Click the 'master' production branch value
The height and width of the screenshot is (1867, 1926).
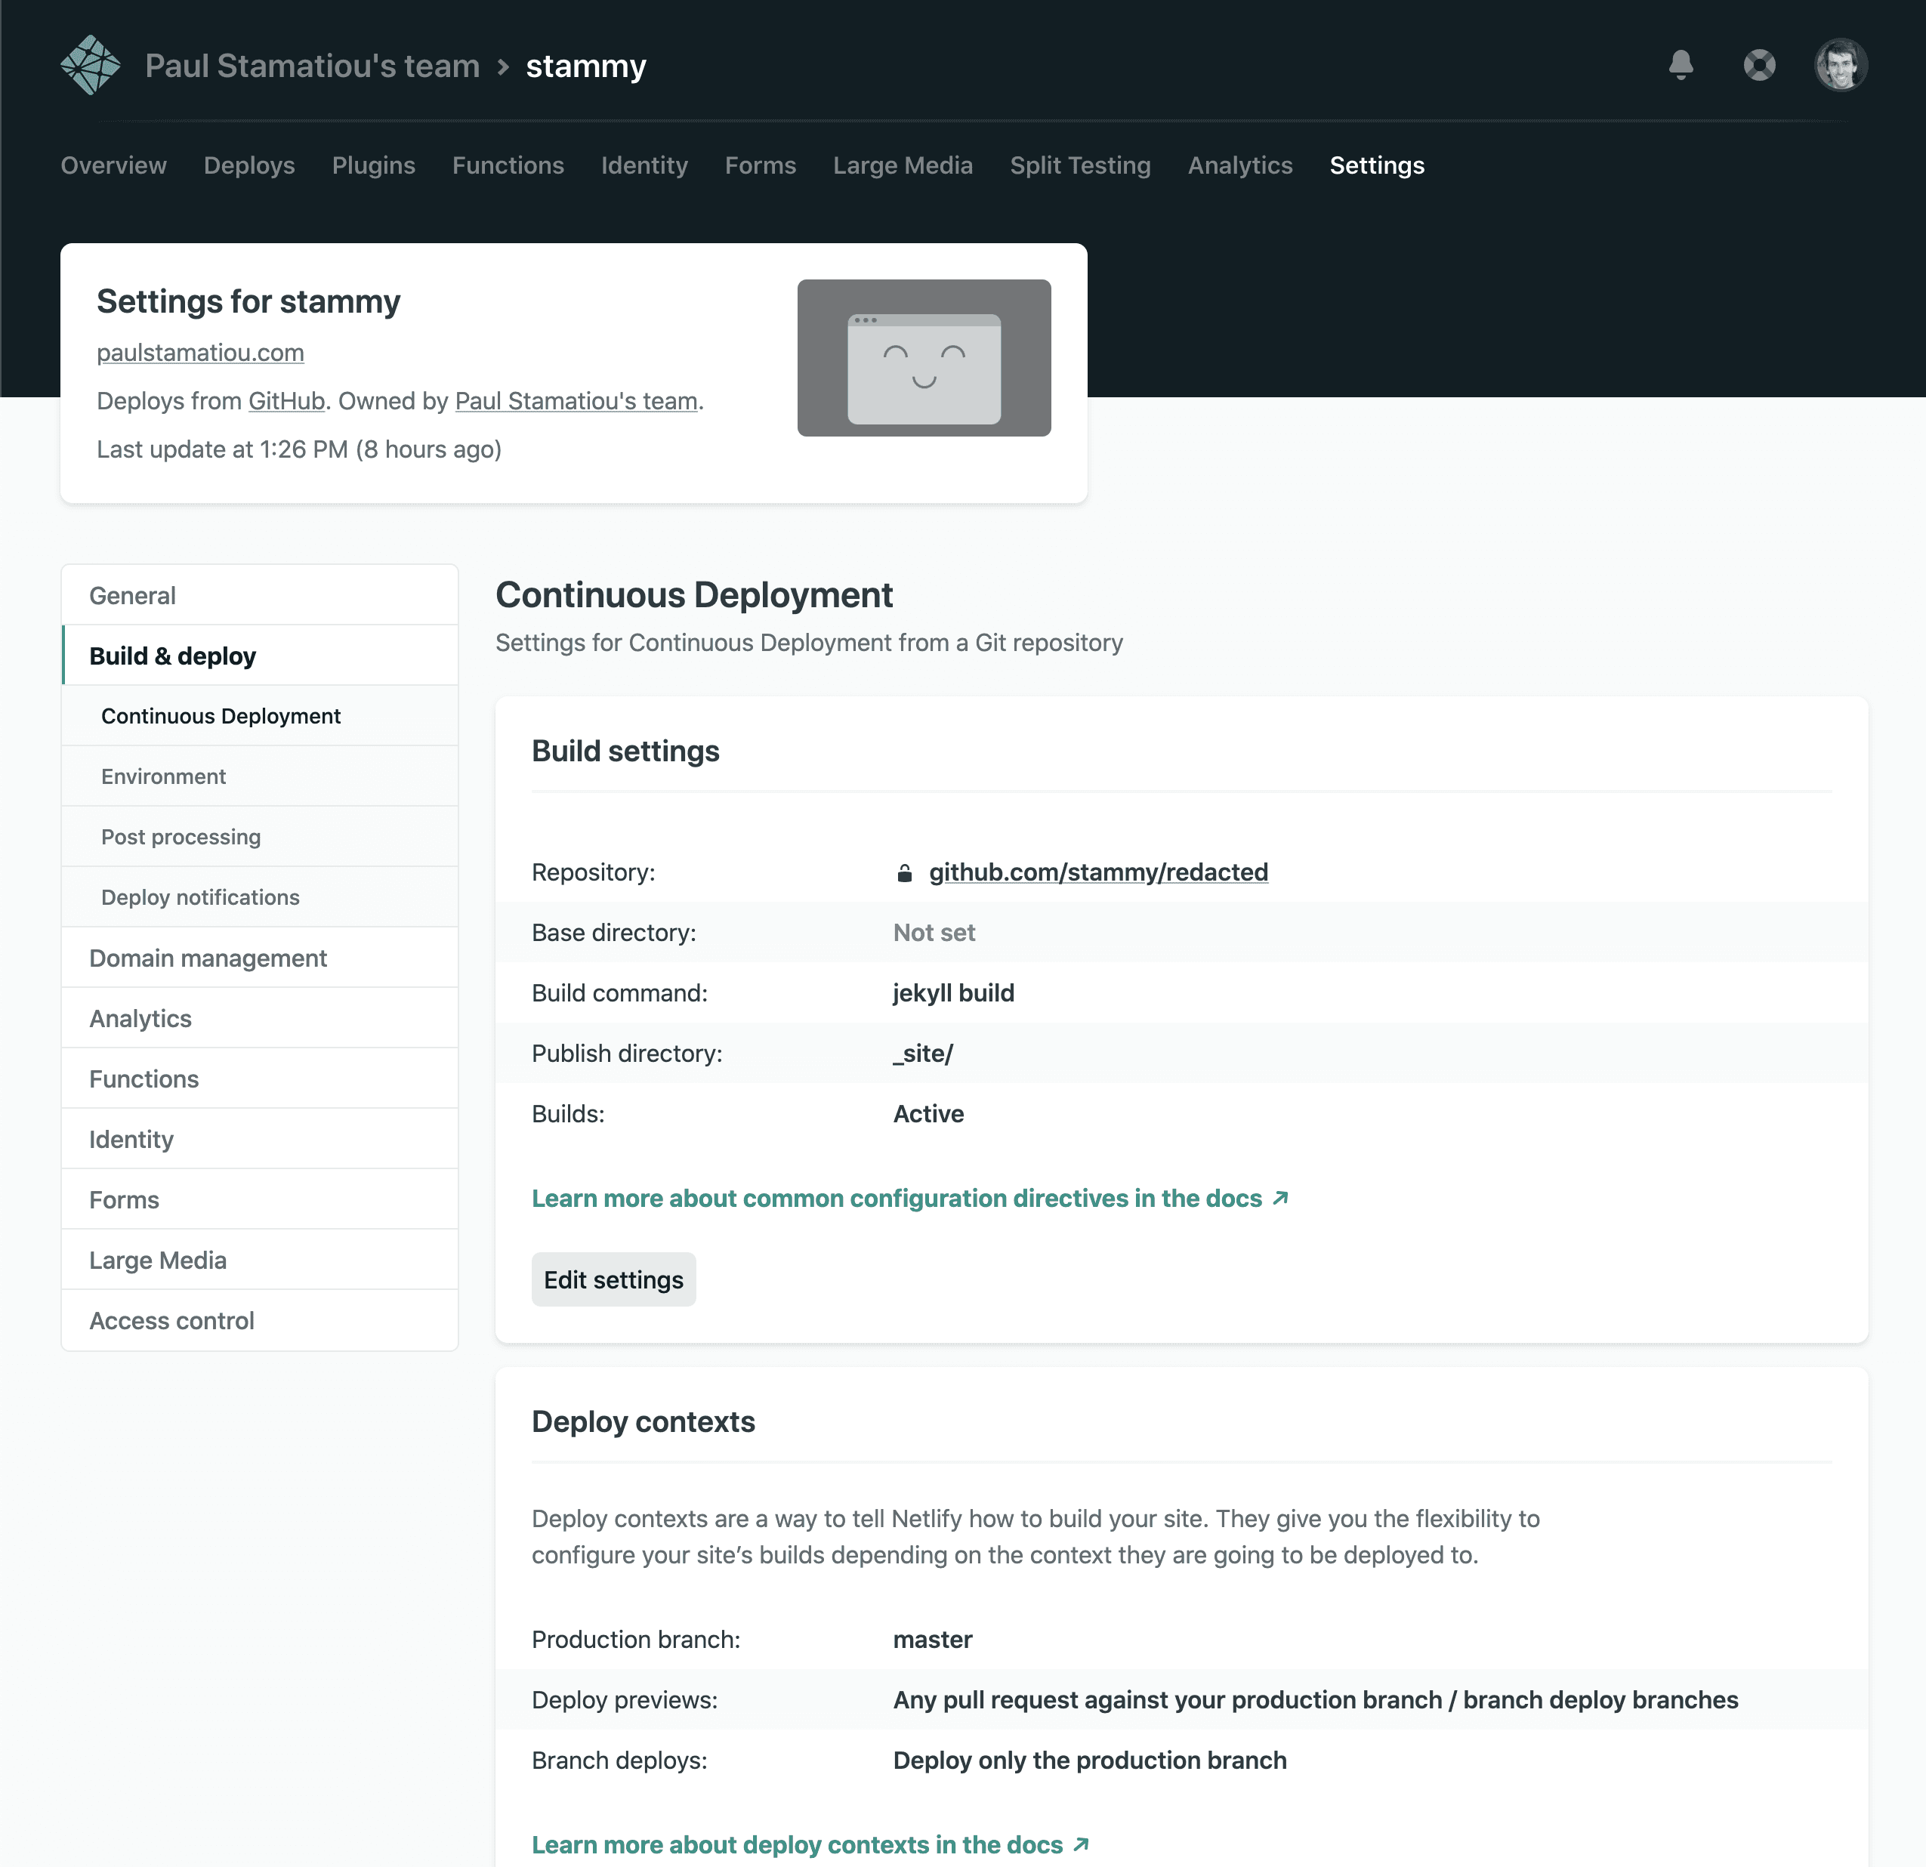[933, 1639]
